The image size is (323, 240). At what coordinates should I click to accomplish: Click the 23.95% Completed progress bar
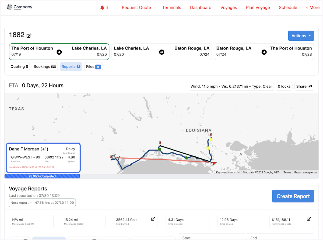42,177
